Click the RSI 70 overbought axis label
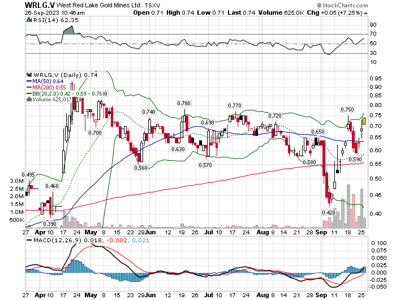Screen dimensions: 396x300 click(373, 34)
